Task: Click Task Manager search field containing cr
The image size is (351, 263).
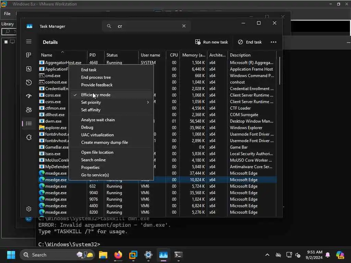Action: click(x=146, y=26)
